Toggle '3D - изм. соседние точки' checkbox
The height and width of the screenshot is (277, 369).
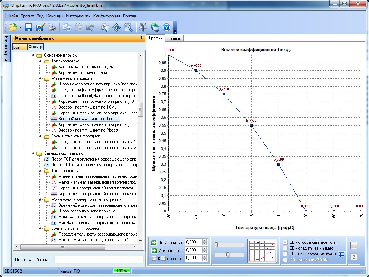[x=285, y=254]
